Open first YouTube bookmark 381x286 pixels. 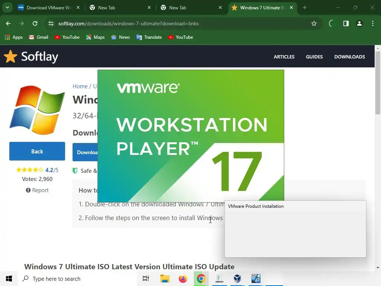67,37
